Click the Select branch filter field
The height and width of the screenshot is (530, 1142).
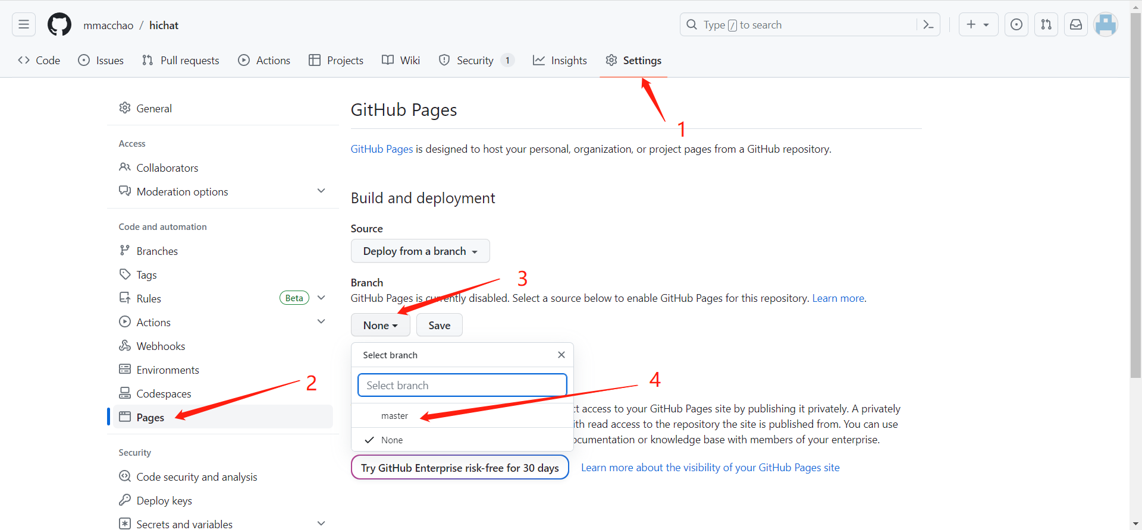(462, 385)
